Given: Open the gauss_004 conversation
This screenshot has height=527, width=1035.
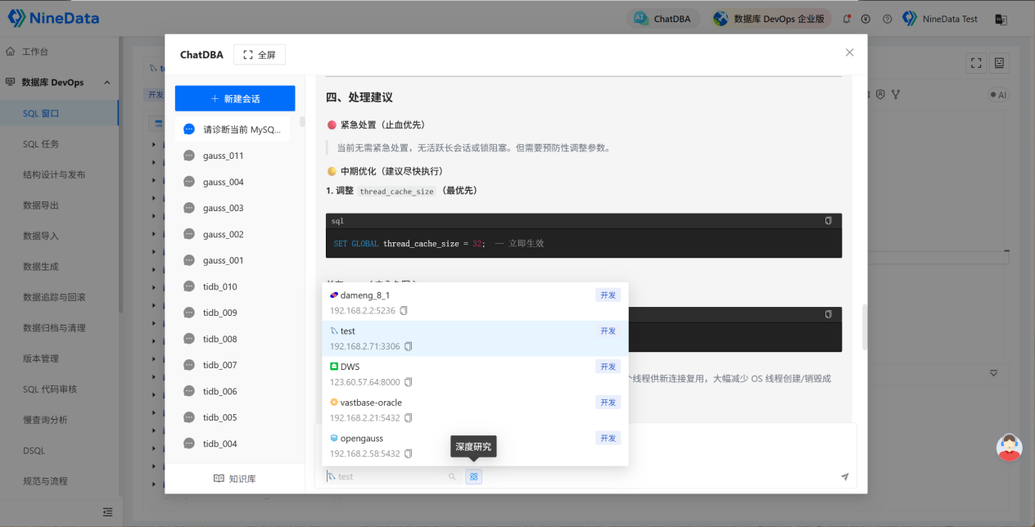Looking at the screenshot, I should 233,182.
